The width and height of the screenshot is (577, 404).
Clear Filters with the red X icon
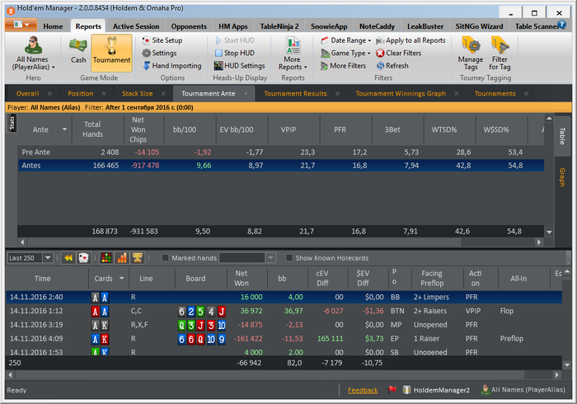(x=398, y=53)
